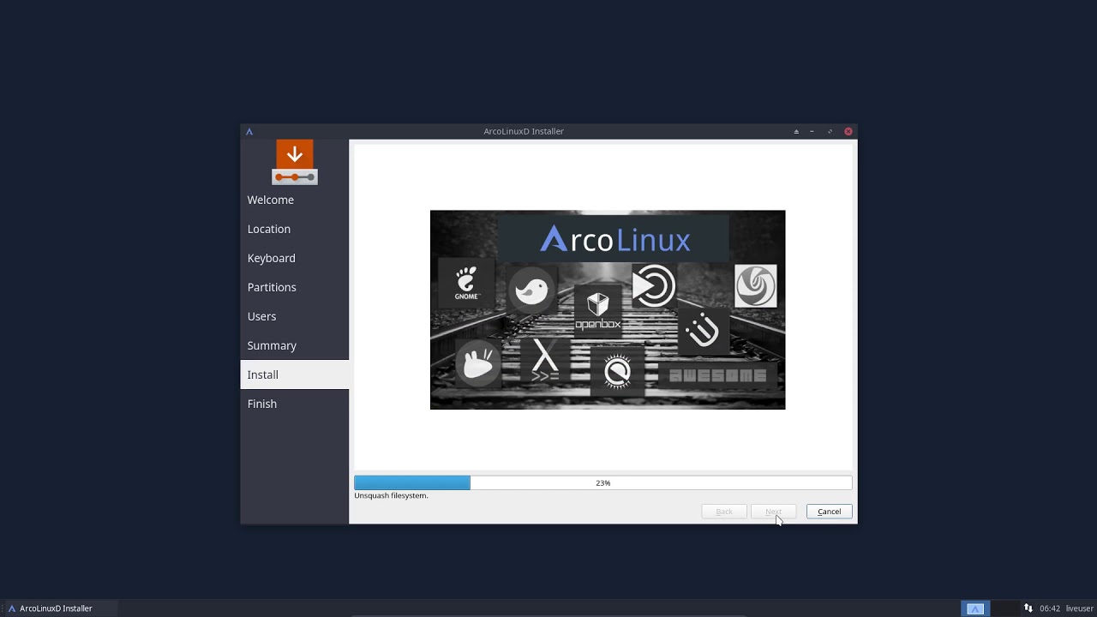Minimize the ArcoLinuxD Installer window

coord(812,131)
